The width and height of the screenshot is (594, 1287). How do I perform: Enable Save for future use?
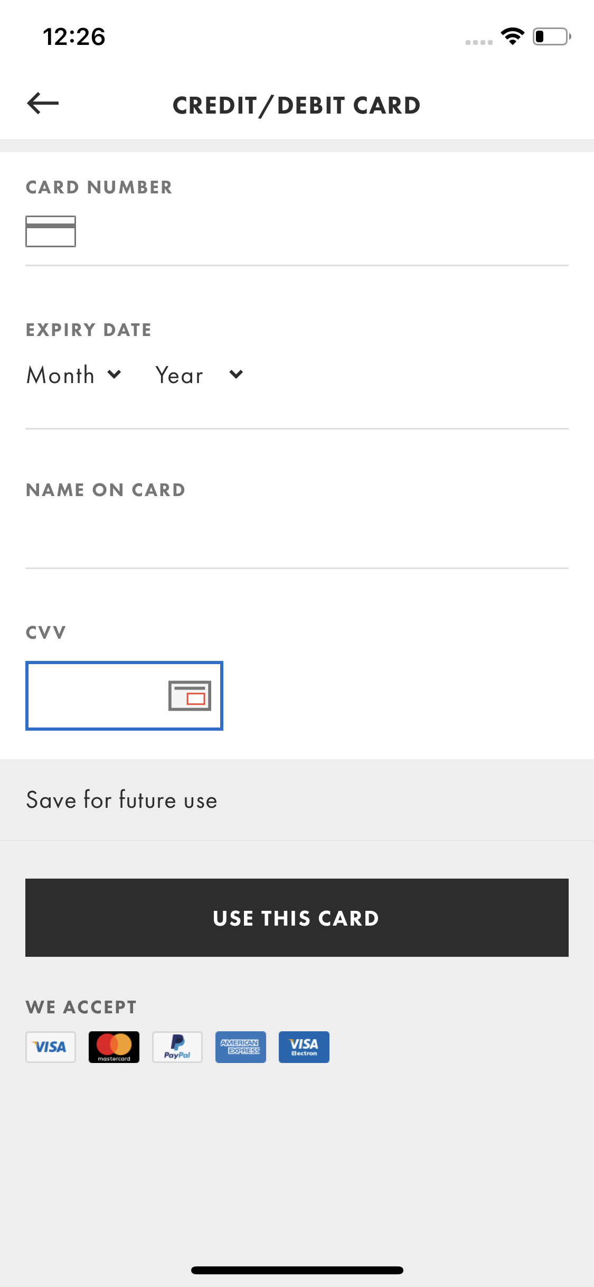pos(121,800)
